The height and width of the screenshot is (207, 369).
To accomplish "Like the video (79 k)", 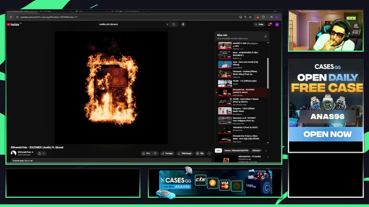I will click(146, 153).
